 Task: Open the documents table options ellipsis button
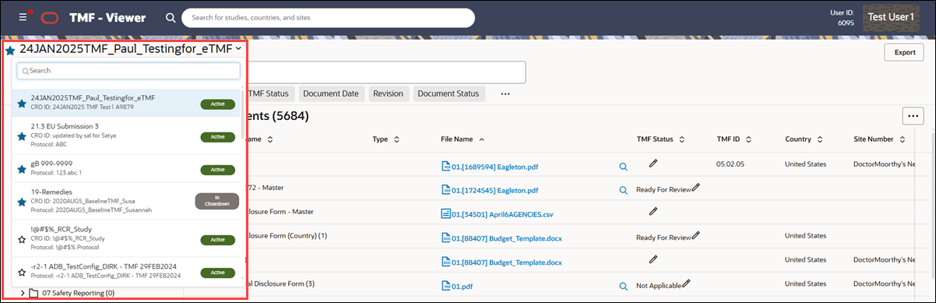913,115
